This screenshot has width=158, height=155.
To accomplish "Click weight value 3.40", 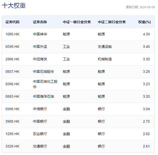I will [x=146, y=47].
